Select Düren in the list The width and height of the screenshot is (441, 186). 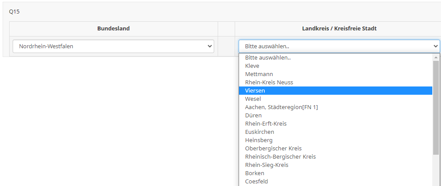(x=253, y=115)
